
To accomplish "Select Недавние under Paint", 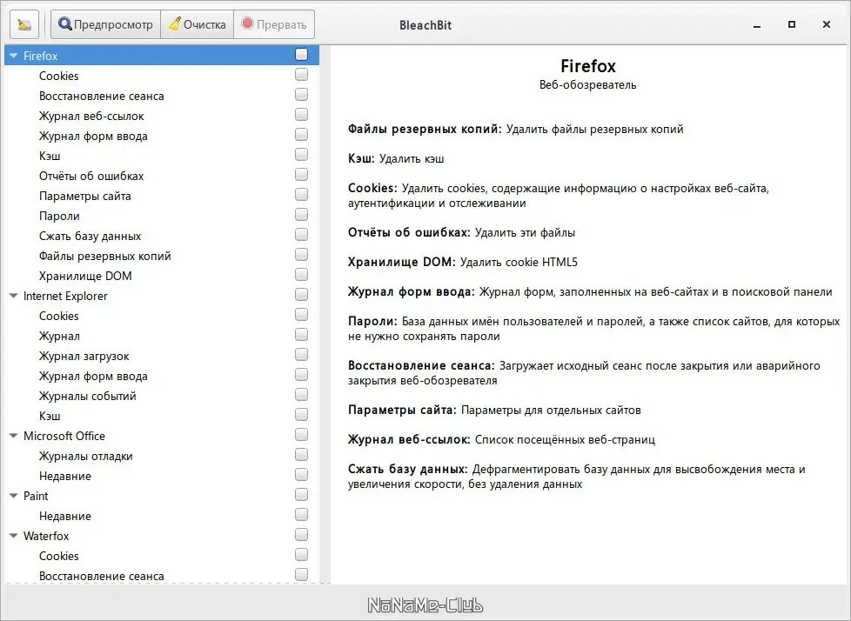I will click(162, 516).
